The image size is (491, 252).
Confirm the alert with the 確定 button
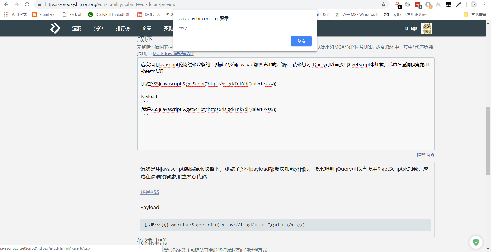(301, 41)
